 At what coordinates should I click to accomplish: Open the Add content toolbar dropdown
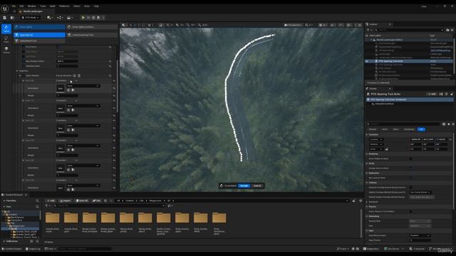point(50,18)
